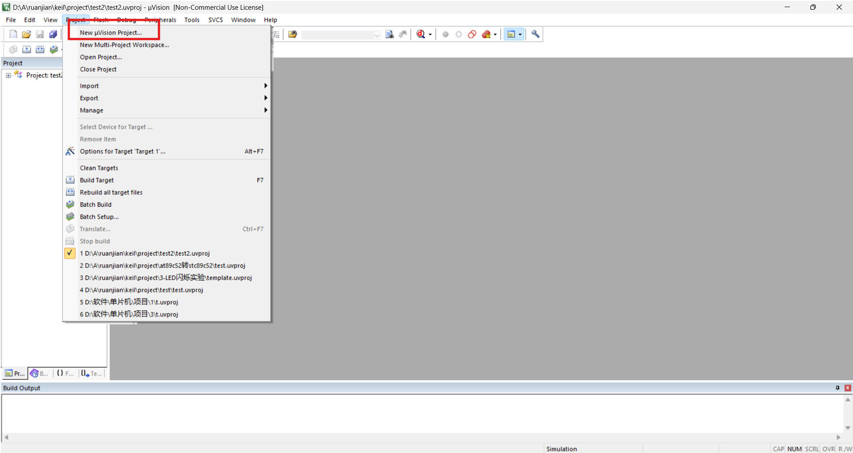Open Configuration with the wrench icon
This screenshot has width=853, height=453.
pos(536,34)
